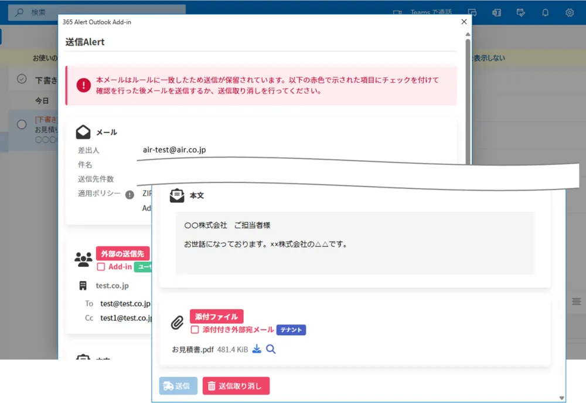Open the chat window icon in Outlook header
The width and height of the screenshot is (586, 403).
tap(472, 12)
